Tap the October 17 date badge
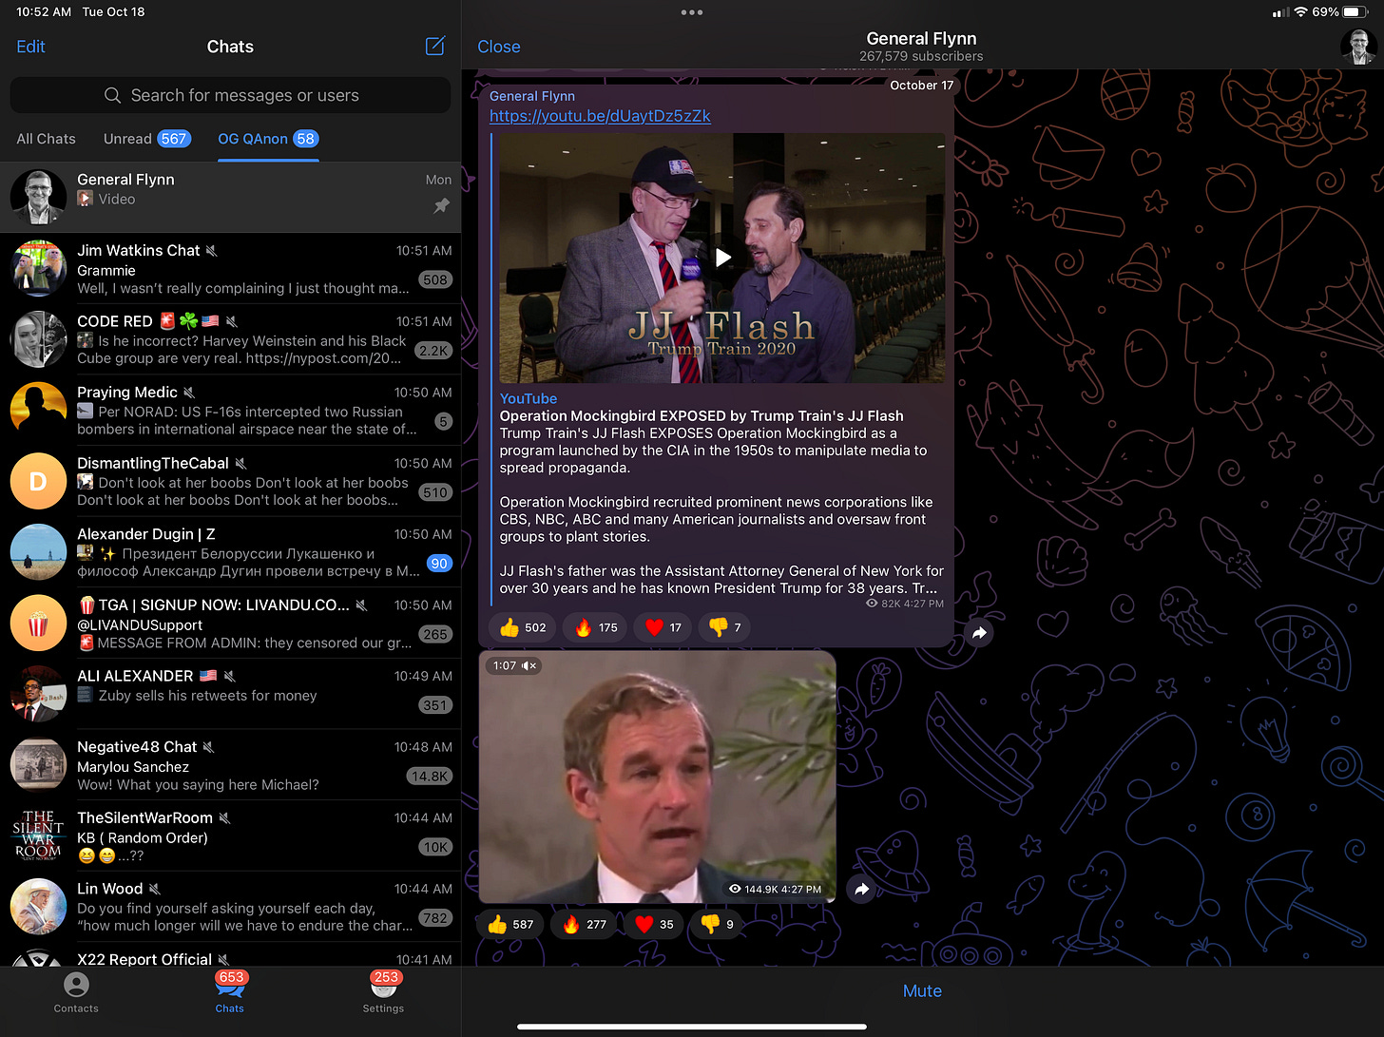 click(921, 85)
